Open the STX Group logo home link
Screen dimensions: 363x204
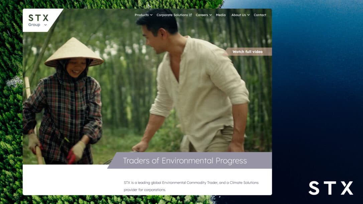38,18
